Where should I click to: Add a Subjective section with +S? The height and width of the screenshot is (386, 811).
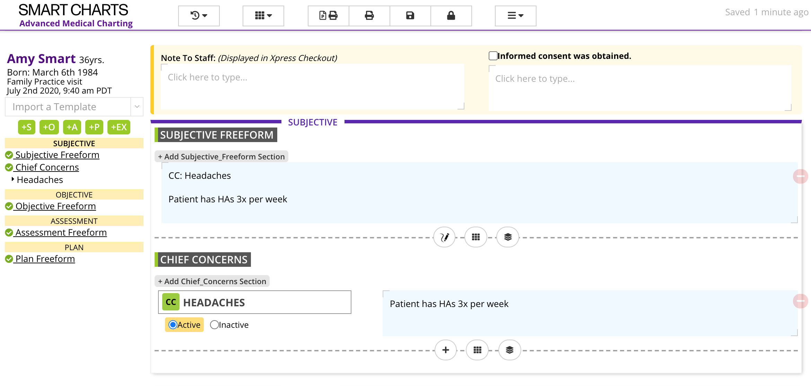click(x=27, y=127)
